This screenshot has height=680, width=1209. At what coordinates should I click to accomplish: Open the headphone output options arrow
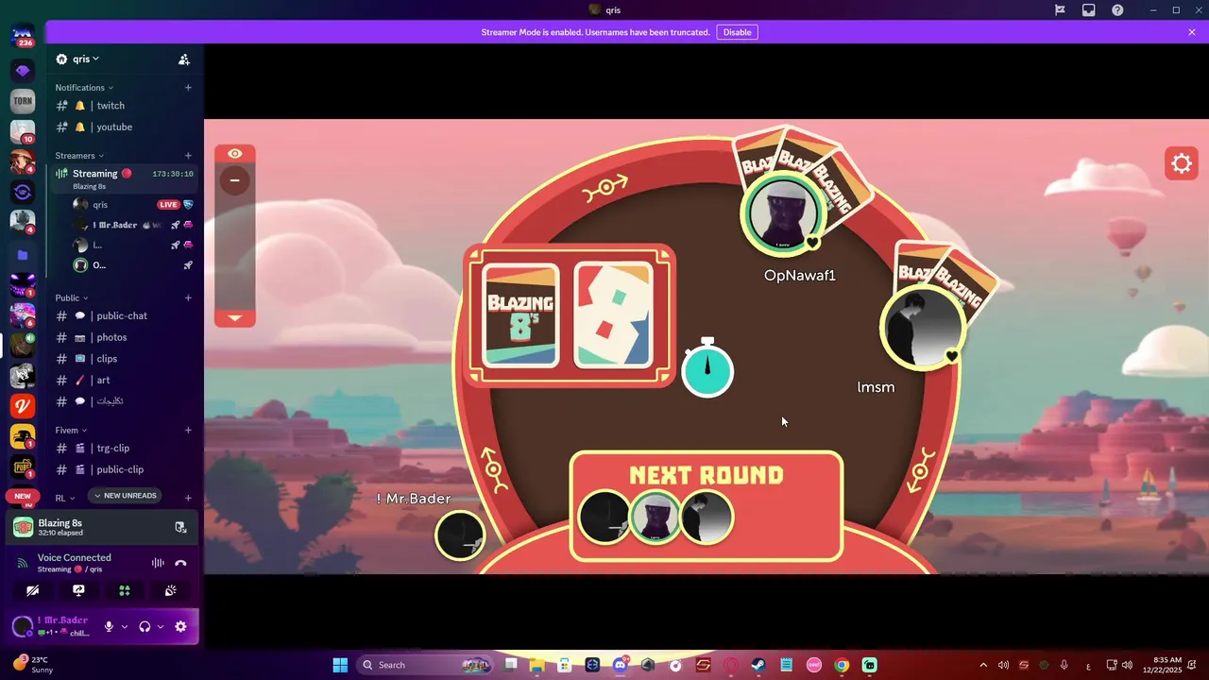[x=160, y=627]
